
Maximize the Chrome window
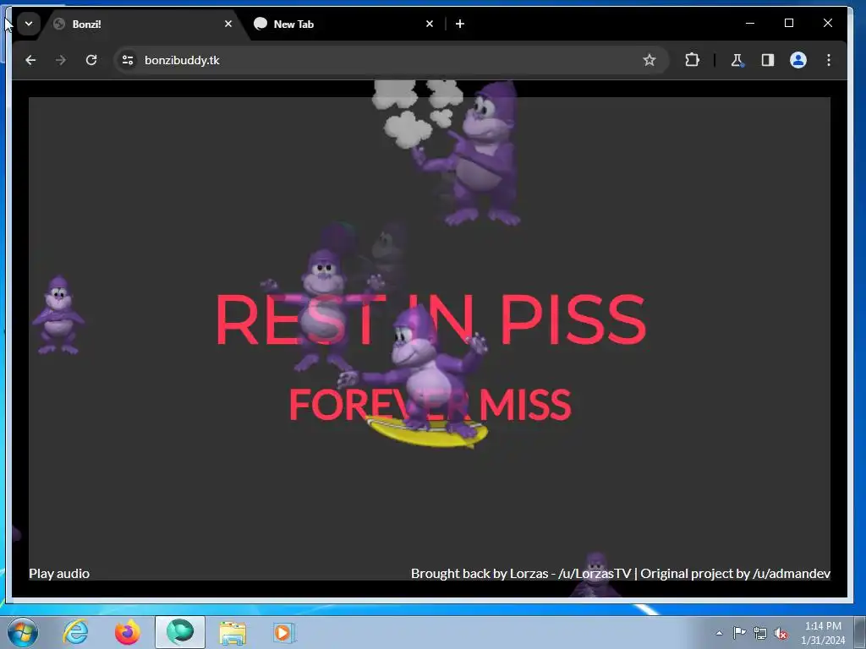pos(789,23)
